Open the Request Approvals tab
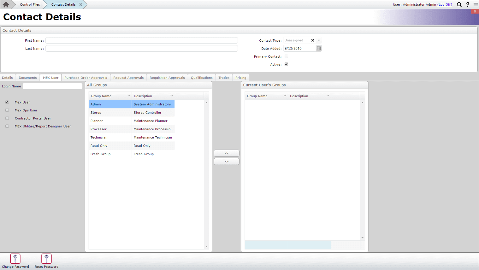The height and width of the screenshot is (270, 479). click(x=128, y=78)
